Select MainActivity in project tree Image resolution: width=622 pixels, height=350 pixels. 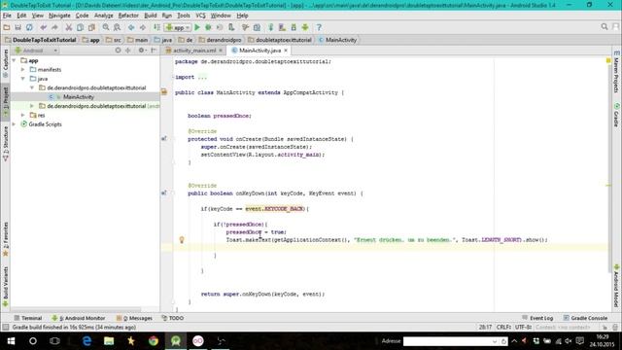[79, 97]
